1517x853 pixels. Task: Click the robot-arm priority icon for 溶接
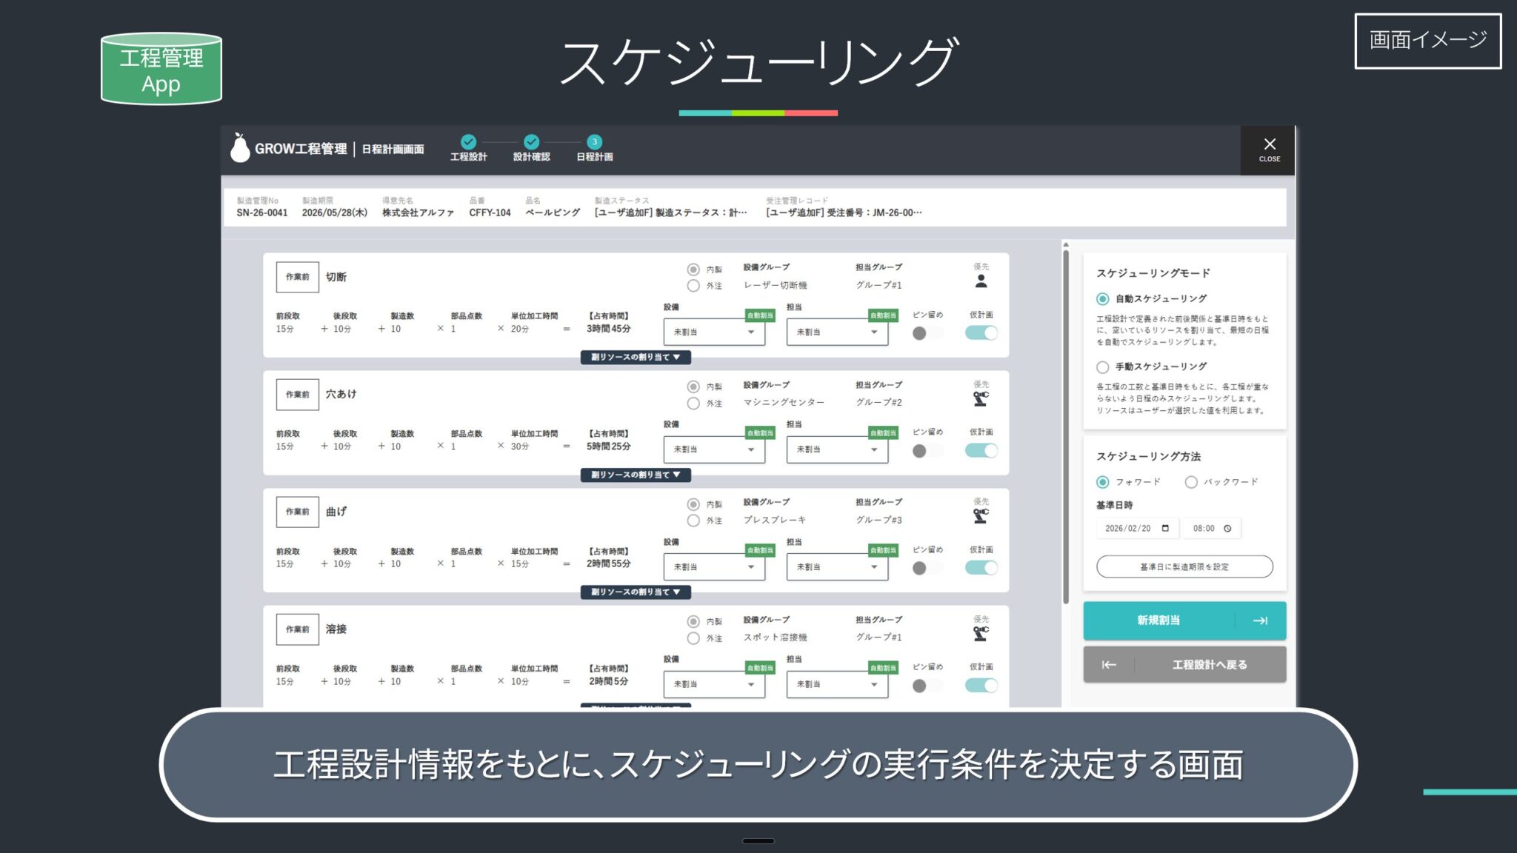tap(981, 634)
